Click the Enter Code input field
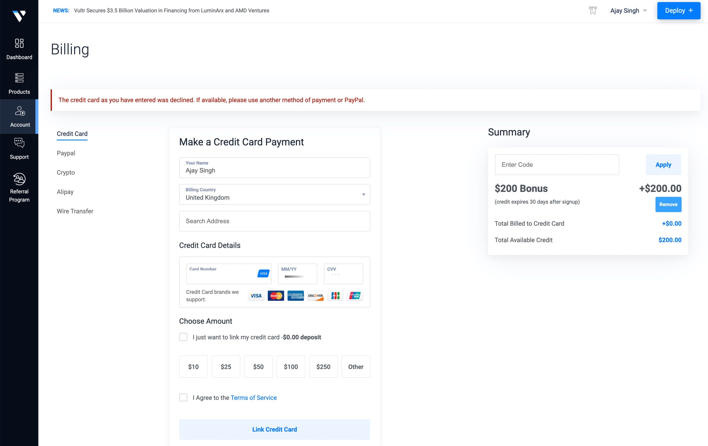This screenshot has width=708, height=446. 557,165
